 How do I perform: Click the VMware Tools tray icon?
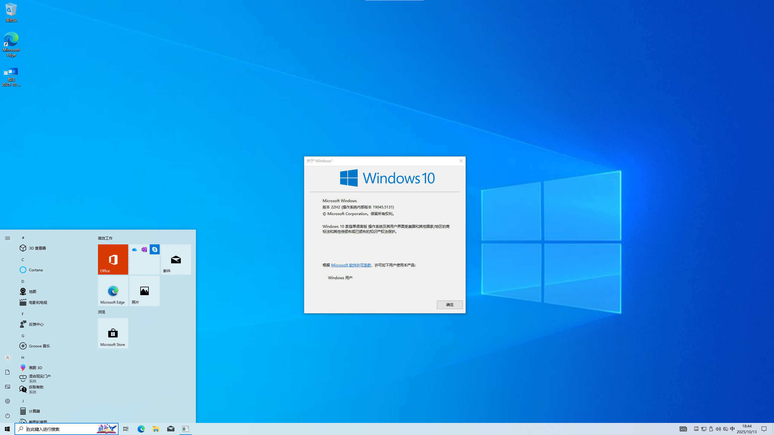click(x=696, y=429)
